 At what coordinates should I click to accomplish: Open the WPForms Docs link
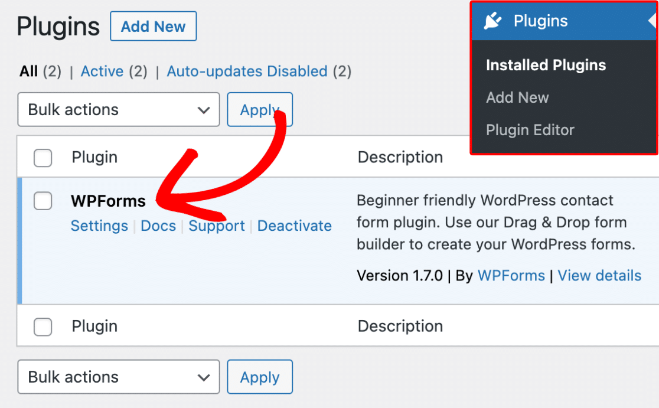pyautogui.click(x=158, y=226)
